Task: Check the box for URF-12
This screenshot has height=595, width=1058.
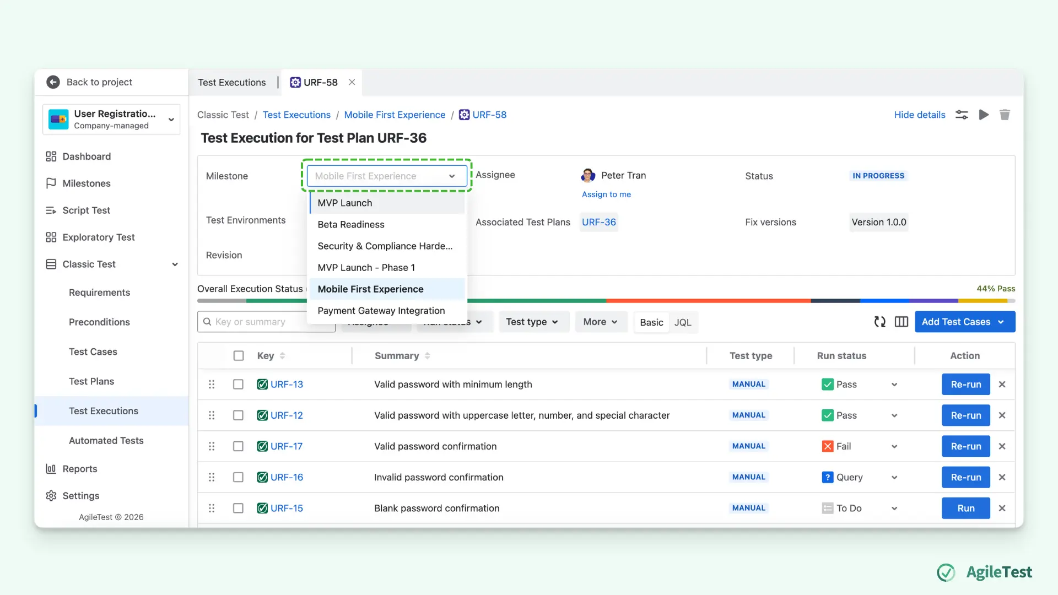Action: [x=238, y=415]
